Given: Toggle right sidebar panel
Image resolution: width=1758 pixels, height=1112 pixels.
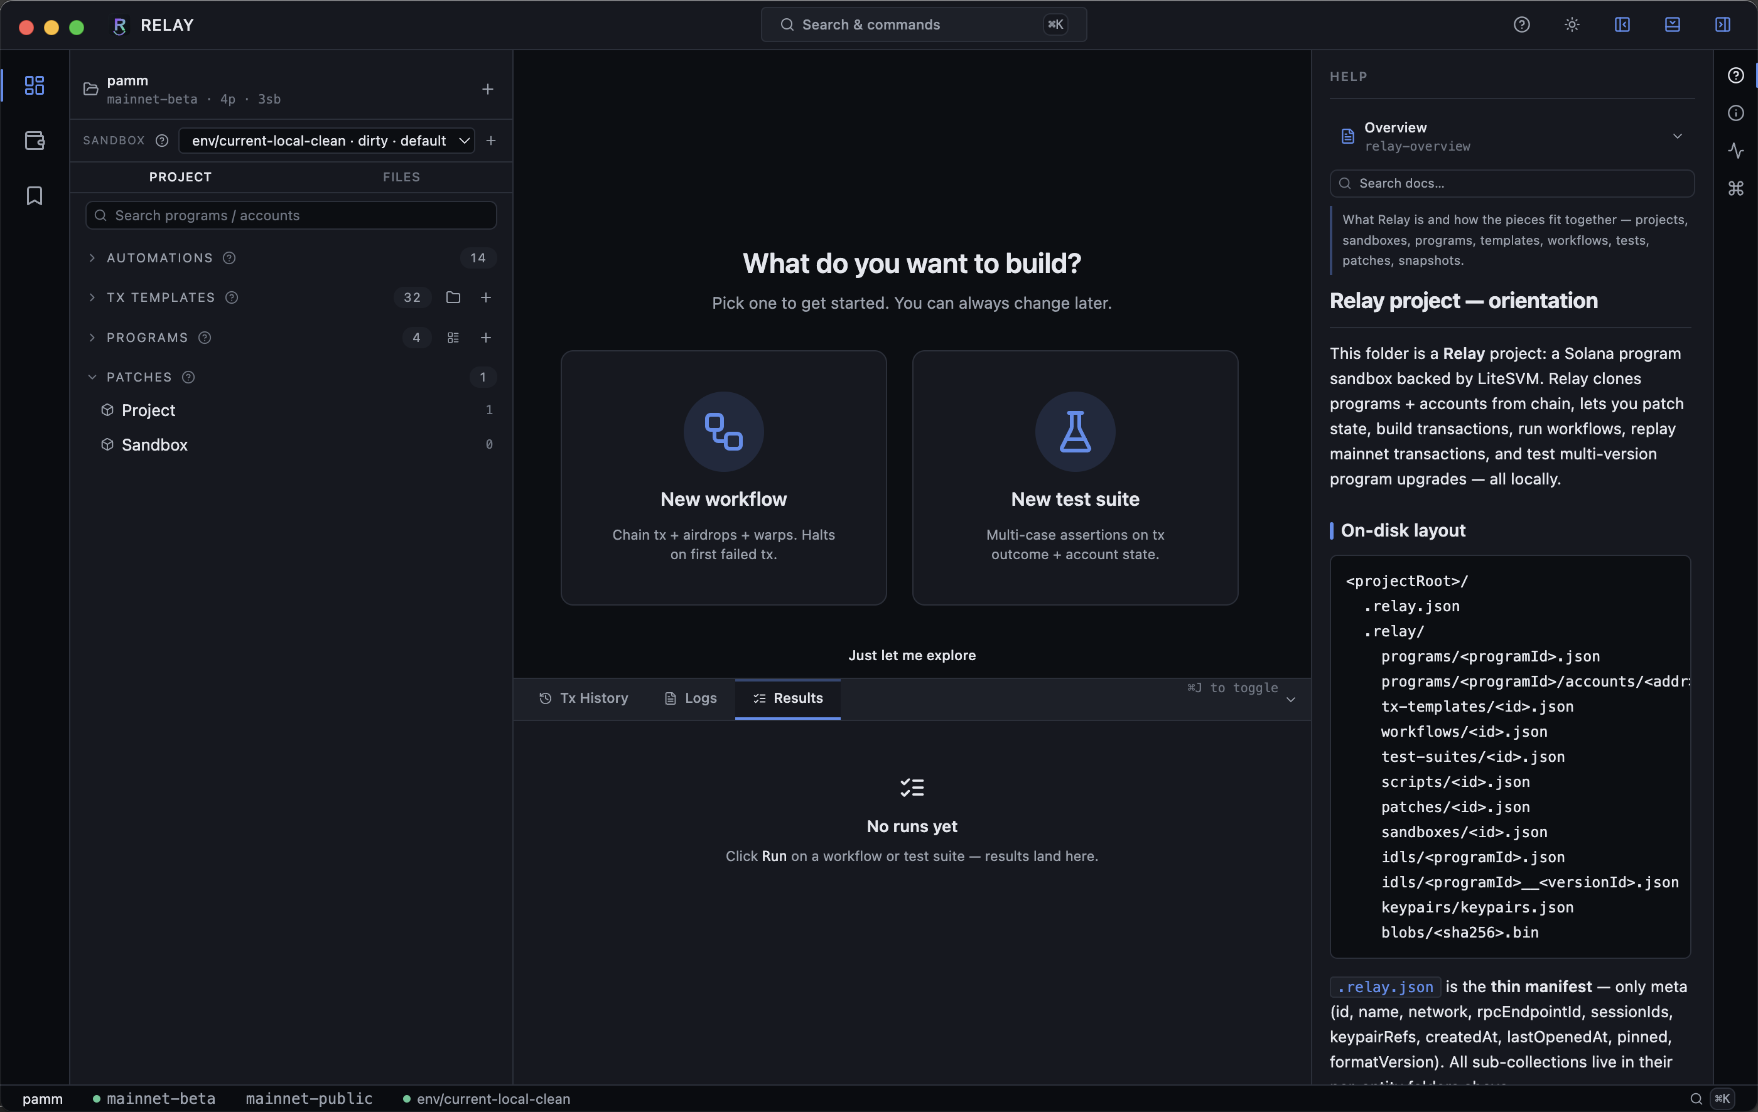Looking at the screenshot, I should click(1723, 25).
